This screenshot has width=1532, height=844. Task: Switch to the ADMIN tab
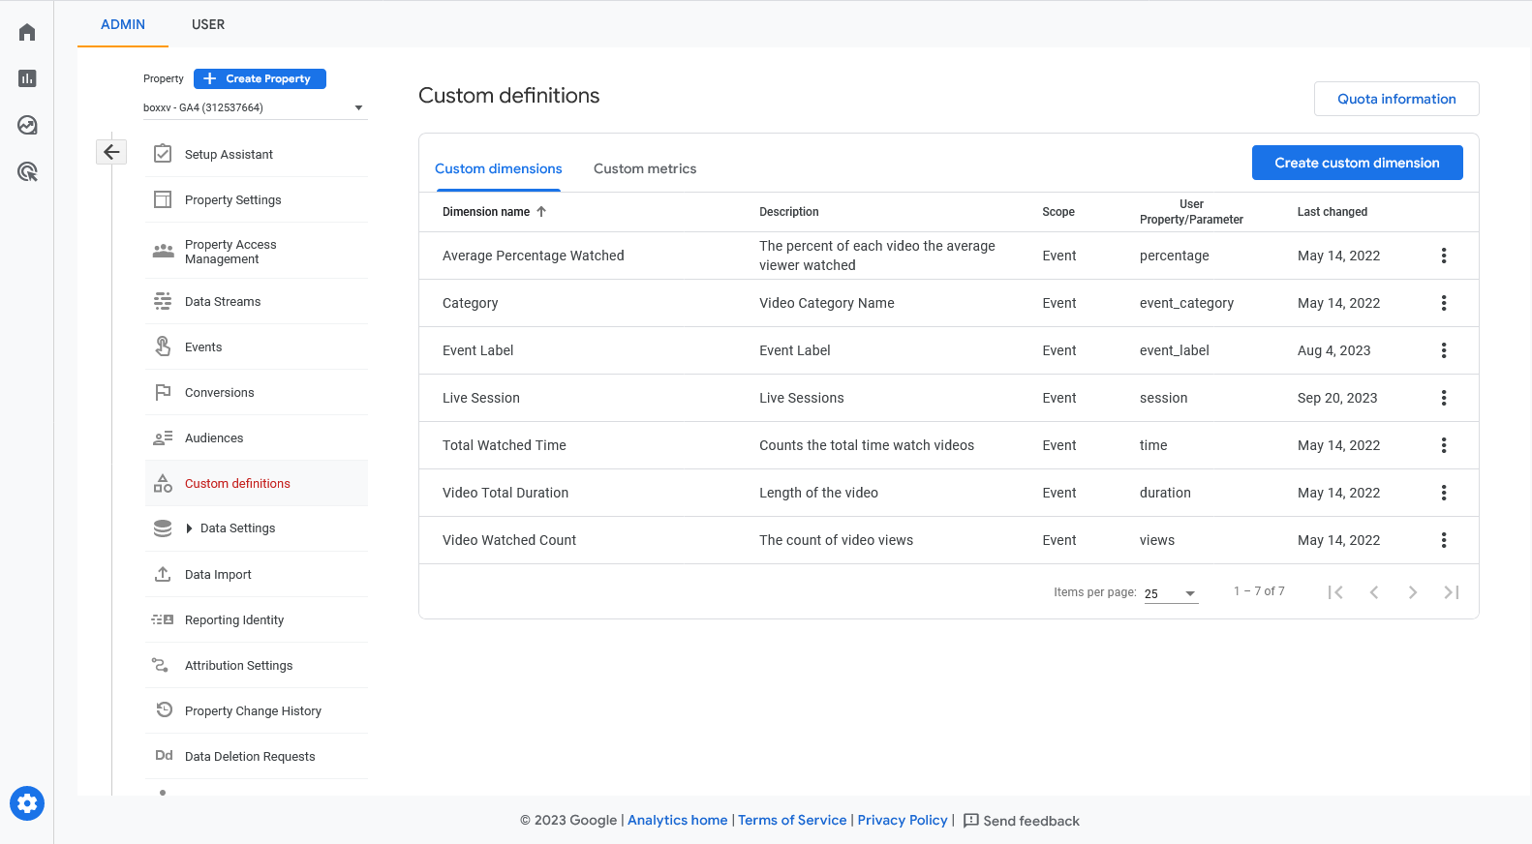coord(123,24)
